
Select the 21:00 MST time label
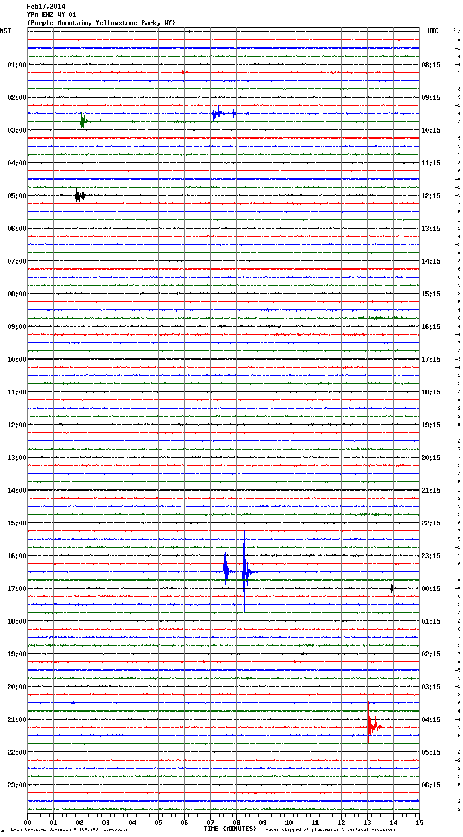tap(17, 720)
